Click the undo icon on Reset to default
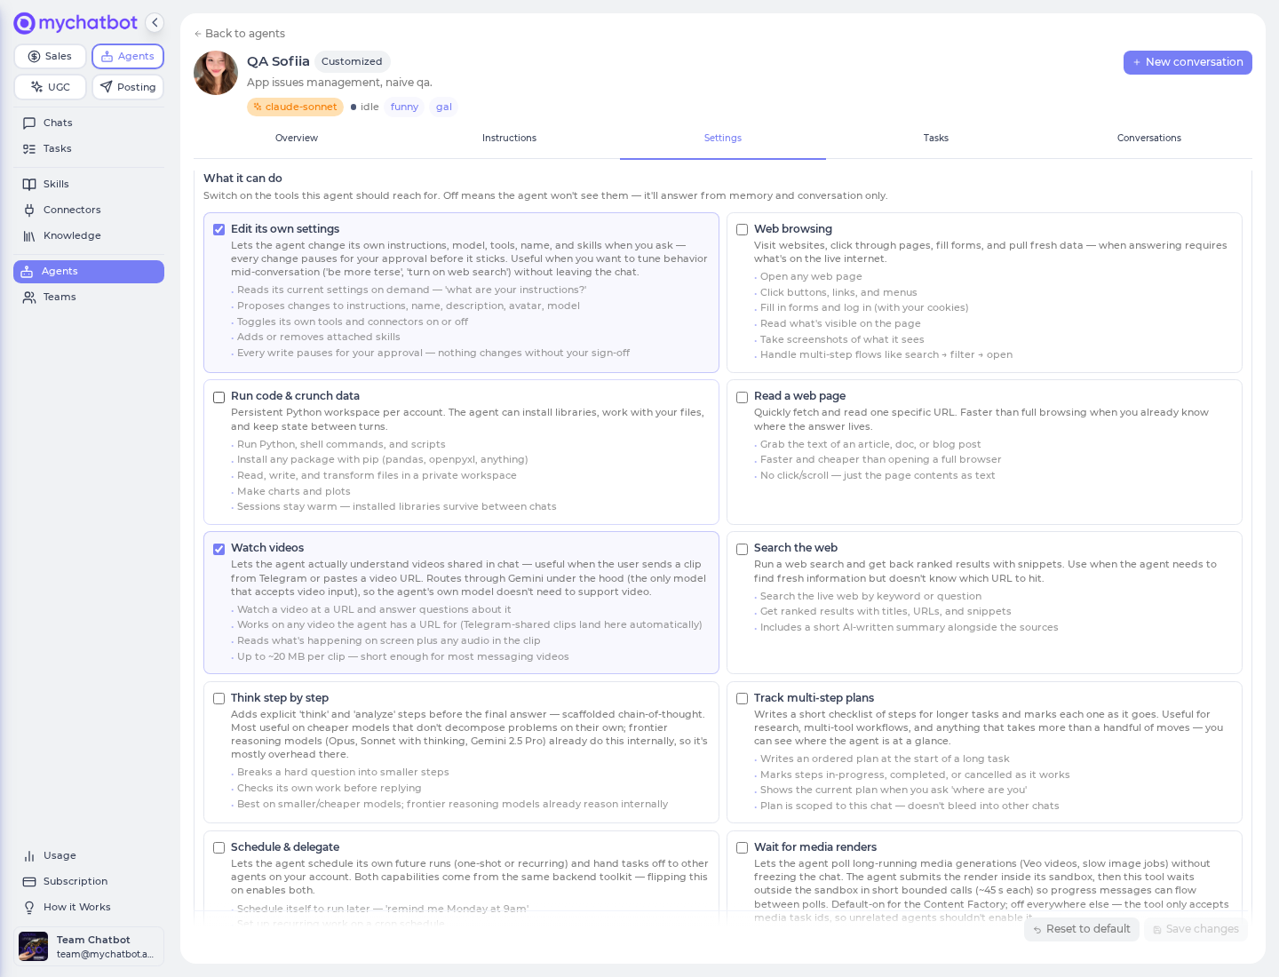This screenshot has height=977, width=1279. coord(1037,930)
